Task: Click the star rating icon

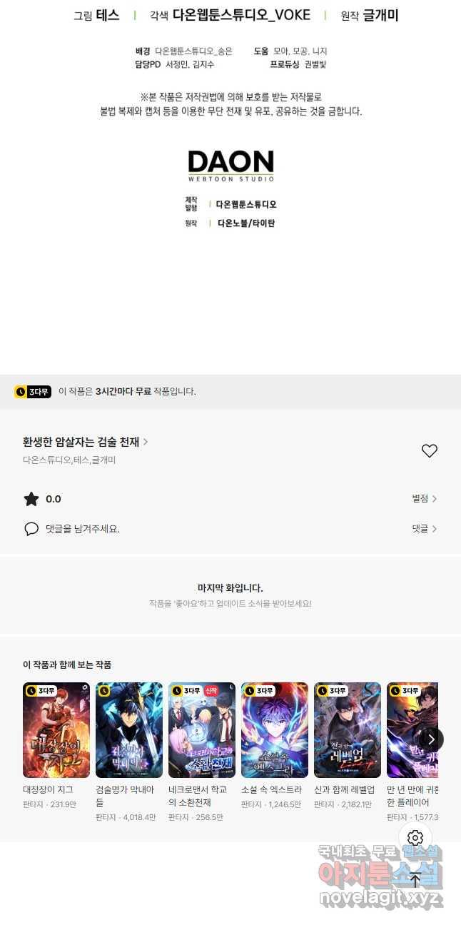Action: click(31, 499)
